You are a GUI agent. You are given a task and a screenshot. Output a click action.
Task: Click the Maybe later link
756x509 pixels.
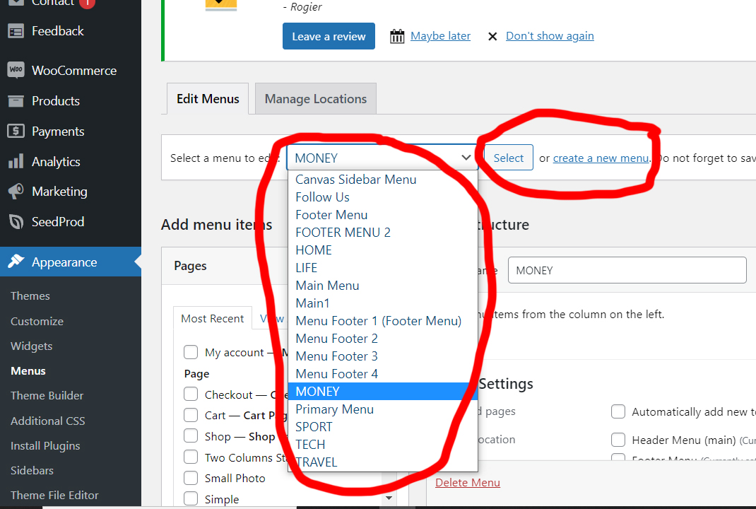[x=440, y=36]
